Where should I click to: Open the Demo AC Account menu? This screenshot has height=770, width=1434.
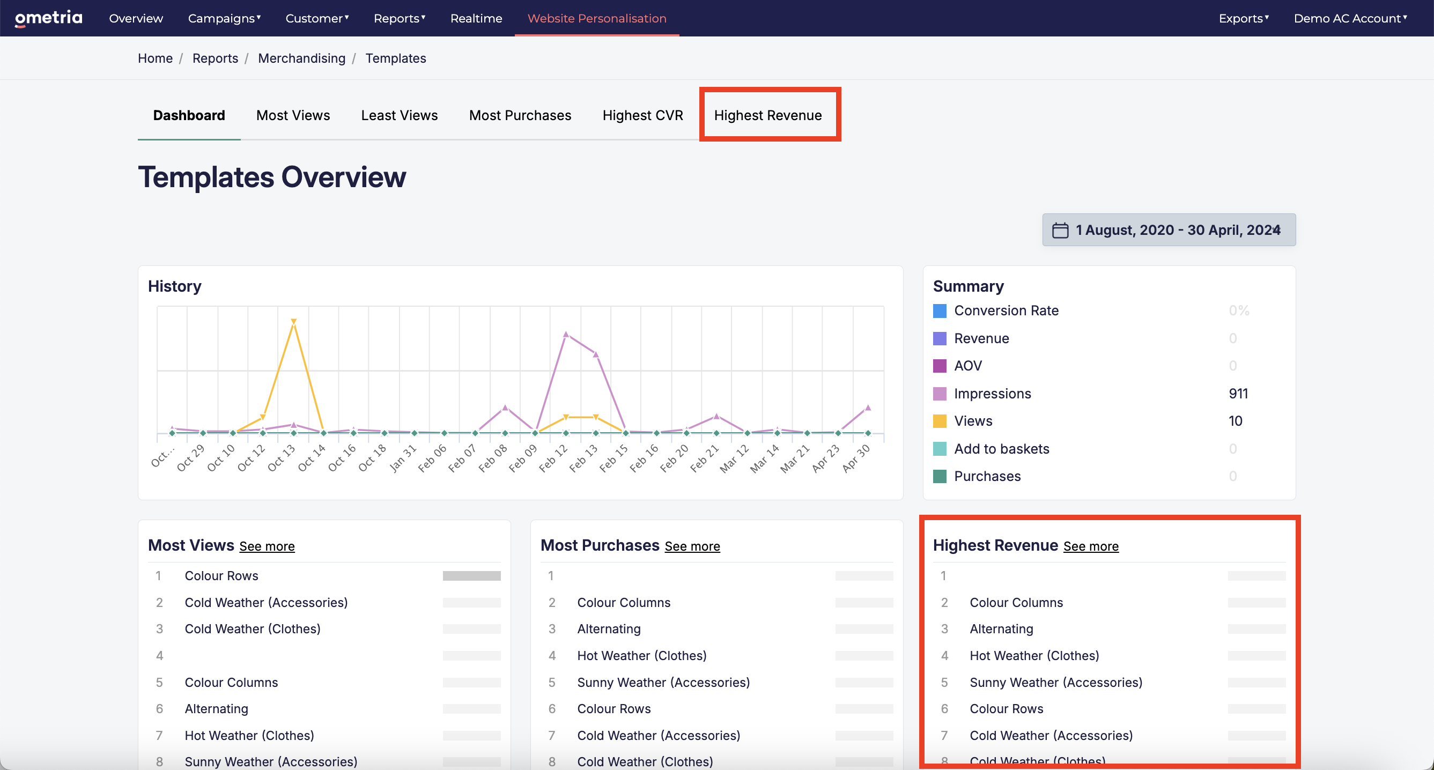point(1350,18)
